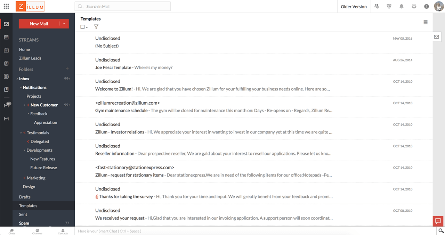Open Contacts in bottom bar
This screenshot has height=235, width=445.
[x=63, y=231]
